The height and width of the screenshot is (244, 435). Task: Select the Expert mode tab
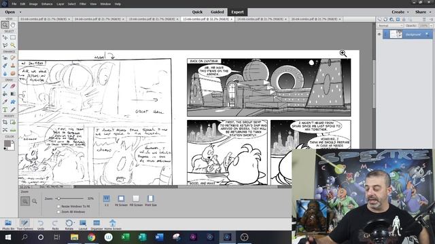coord(237,12)
